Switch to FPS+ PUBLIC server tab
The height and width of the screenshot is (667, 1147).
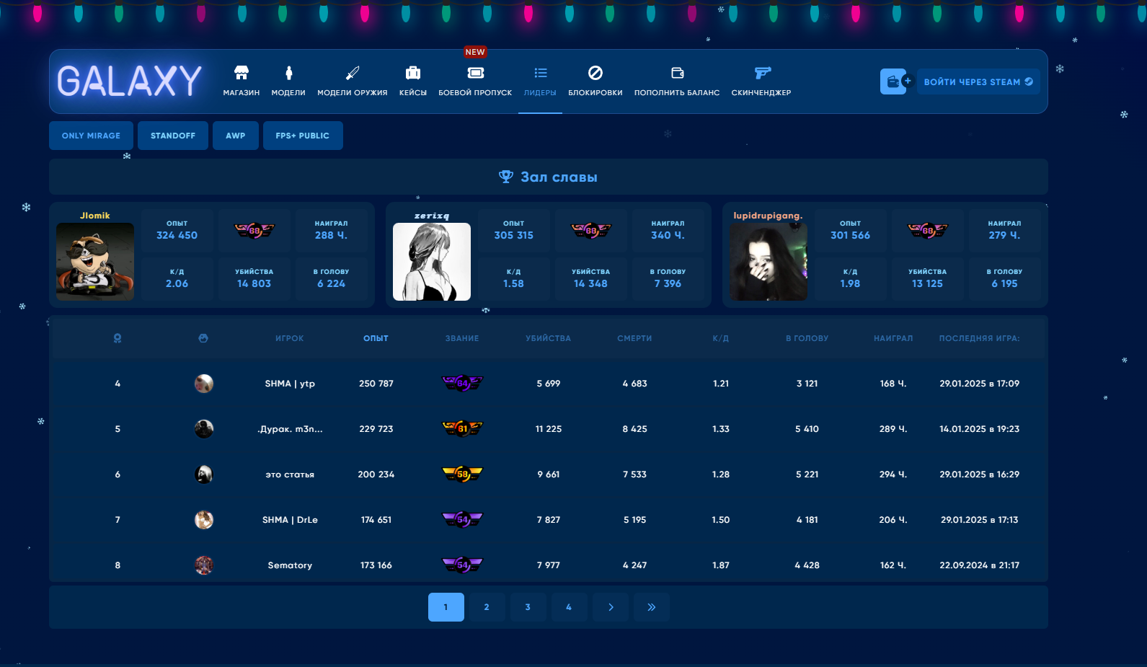tap(303, 136)
